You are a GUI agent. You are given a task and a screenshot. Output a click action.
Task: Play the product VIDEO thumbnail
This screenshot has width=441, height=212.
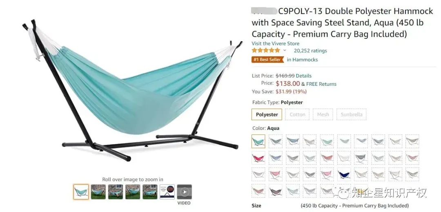(184, 192)
